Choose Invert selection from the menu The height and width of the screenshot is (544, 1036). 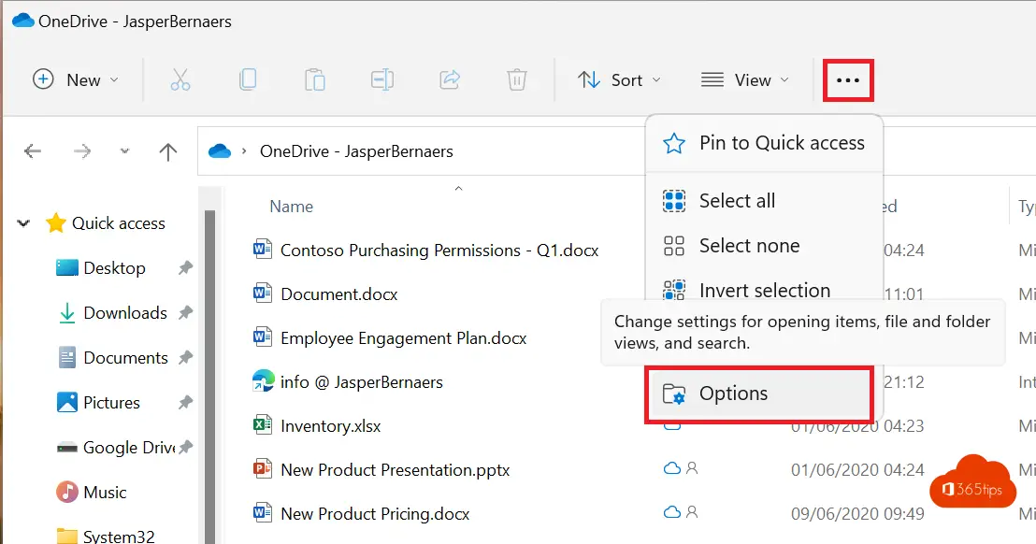764,290
